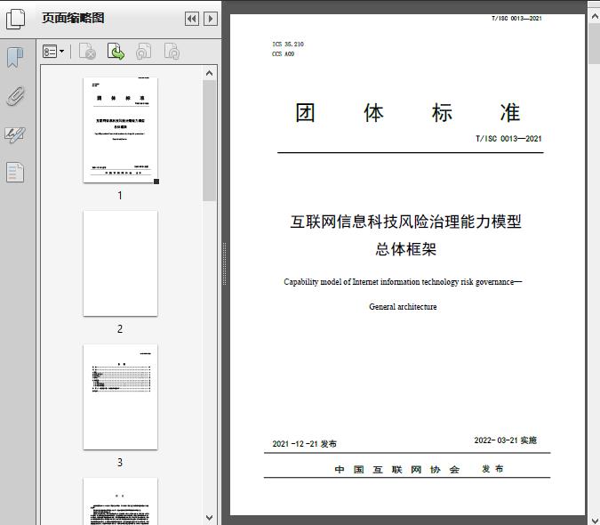Click the page 1 label number
This screenshot has height=525, width=600.
tap(120, 196)
